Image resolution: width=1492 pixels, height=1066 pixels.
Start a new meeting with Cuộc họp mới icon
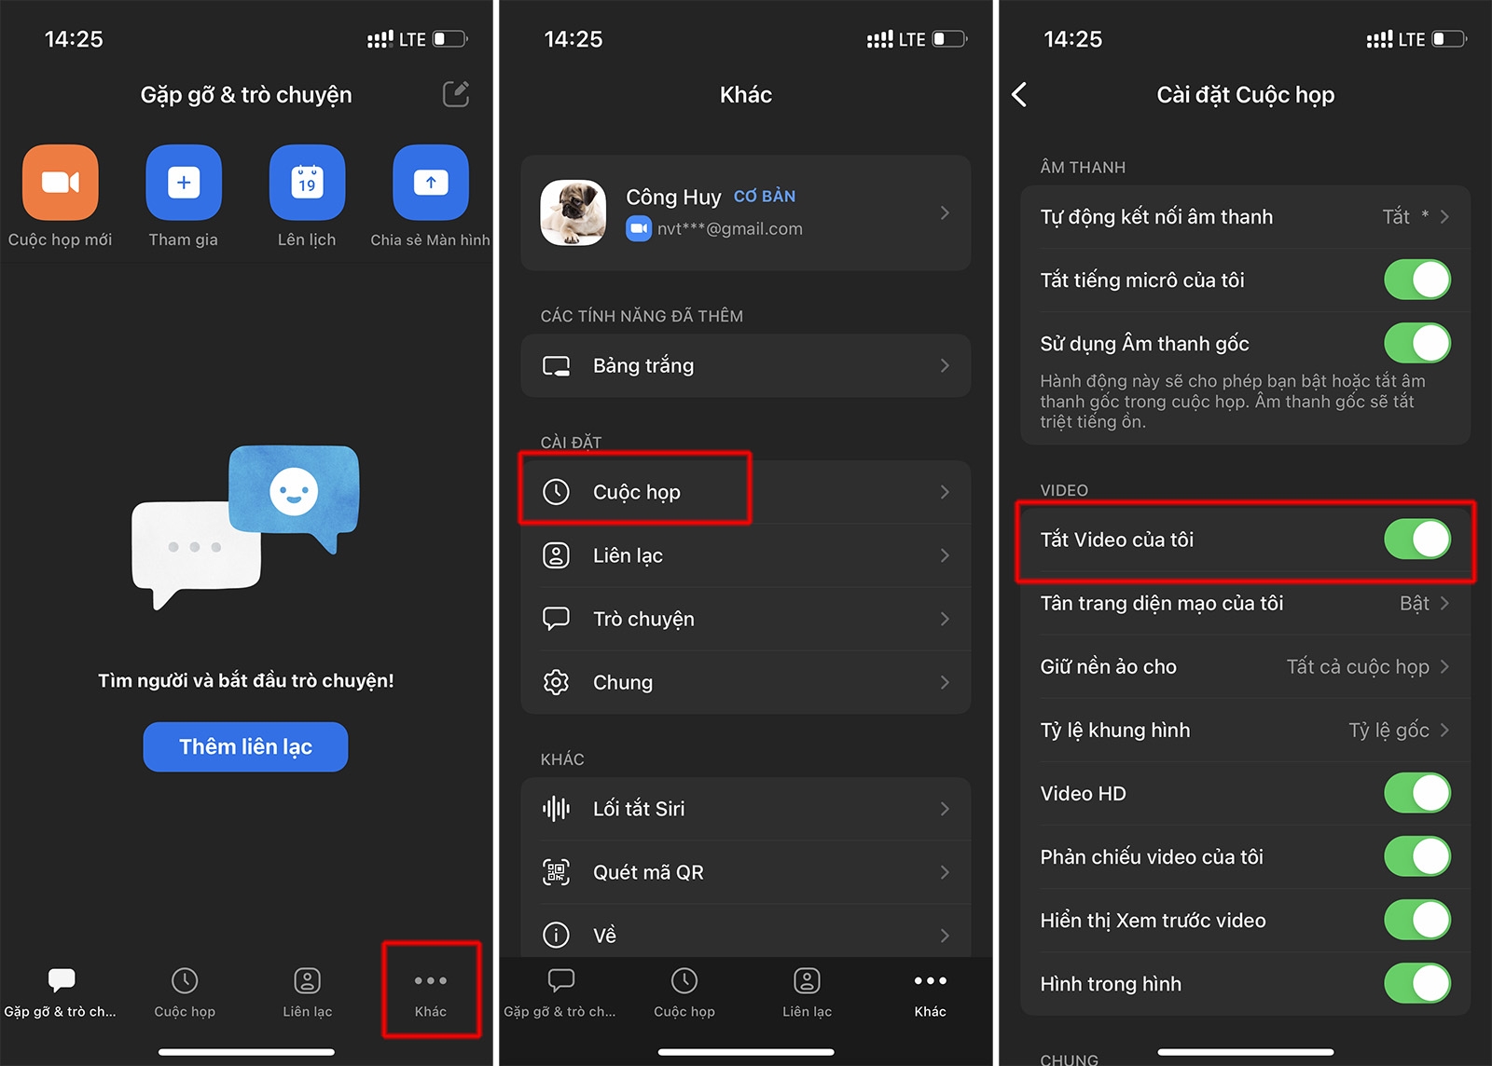61,183
